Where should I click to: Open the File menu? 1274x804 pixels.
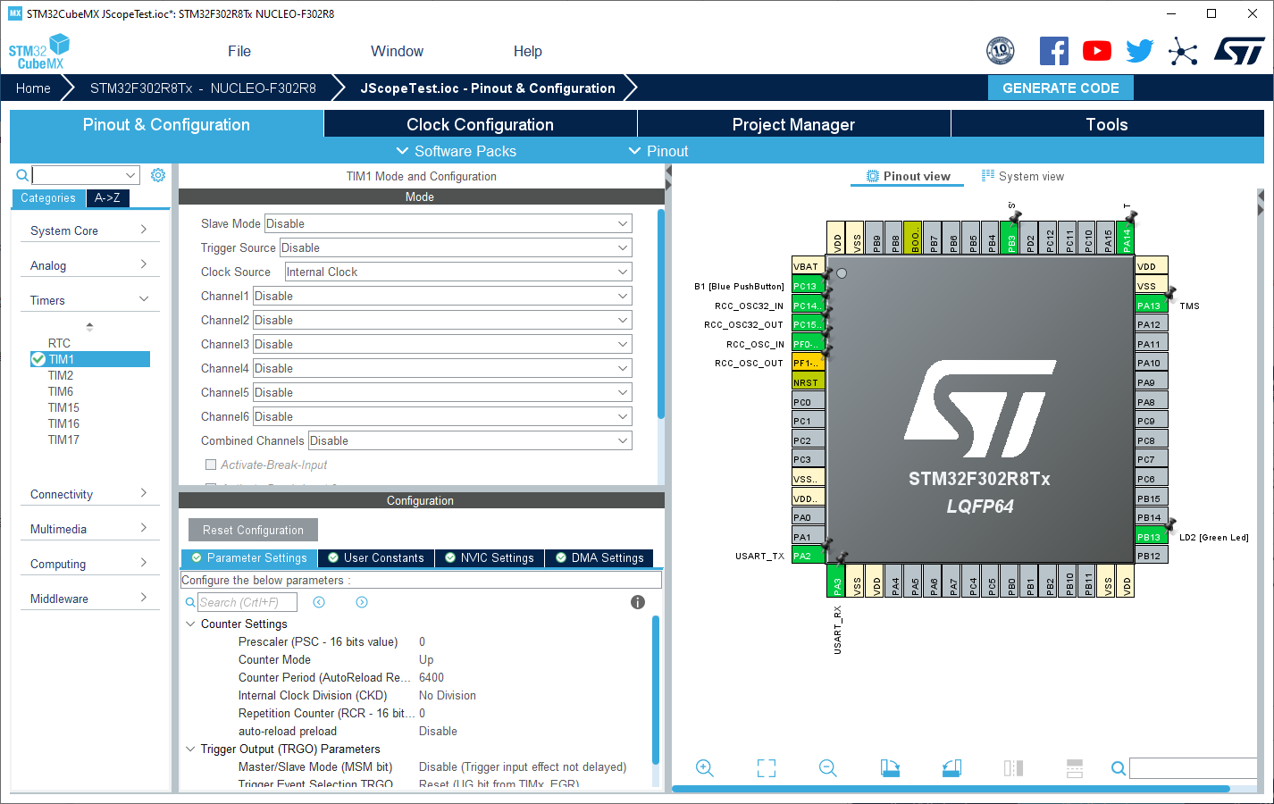click(239, 51)
